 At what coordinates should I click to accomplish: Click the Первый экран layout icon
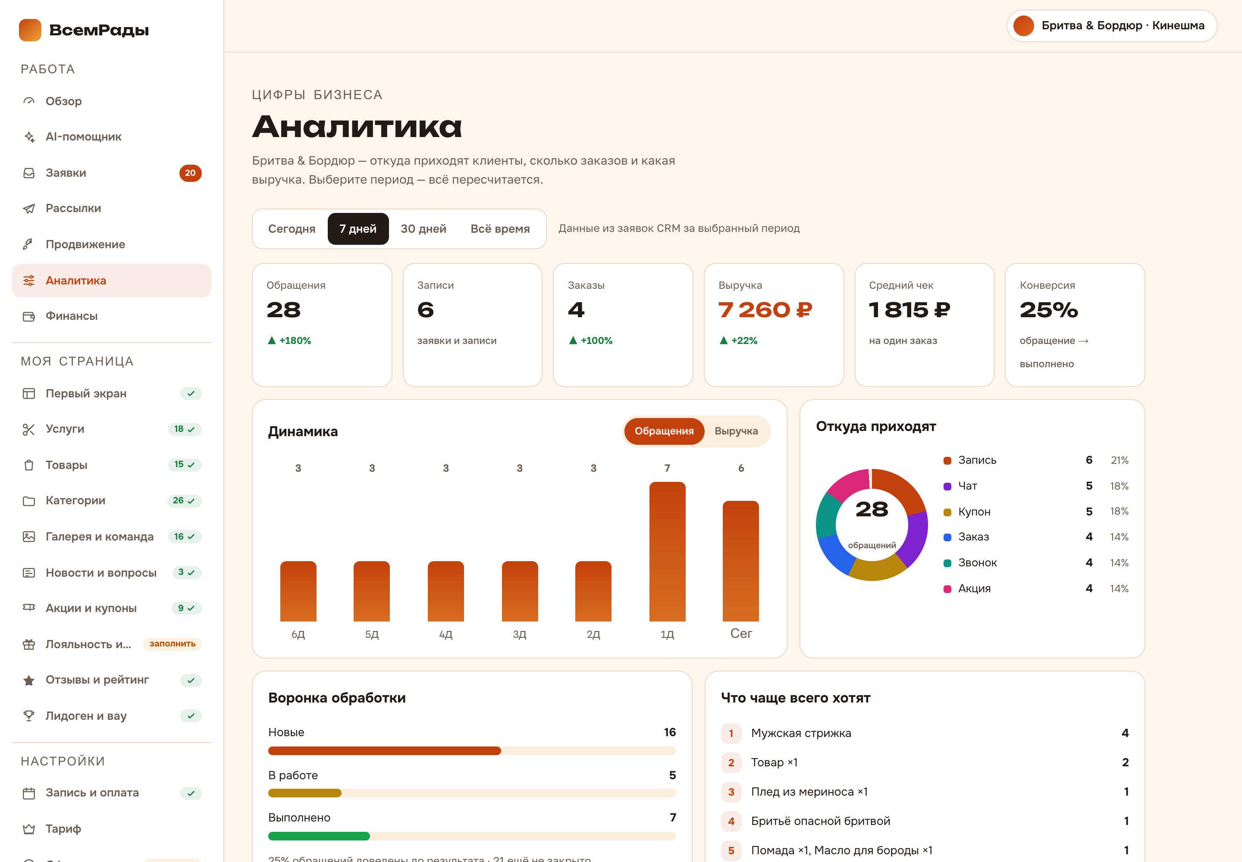click(x=29, y=393)
